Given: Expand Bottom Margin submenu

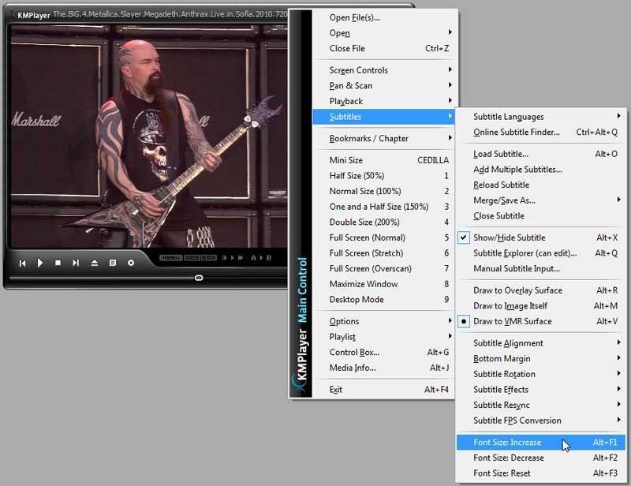Looking at the screenshot, I should tap(540, 358).
